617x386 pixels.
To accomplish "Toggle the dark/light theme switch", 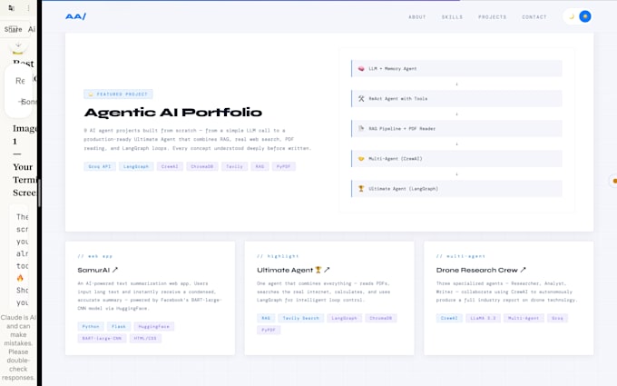I will point(577,16).
